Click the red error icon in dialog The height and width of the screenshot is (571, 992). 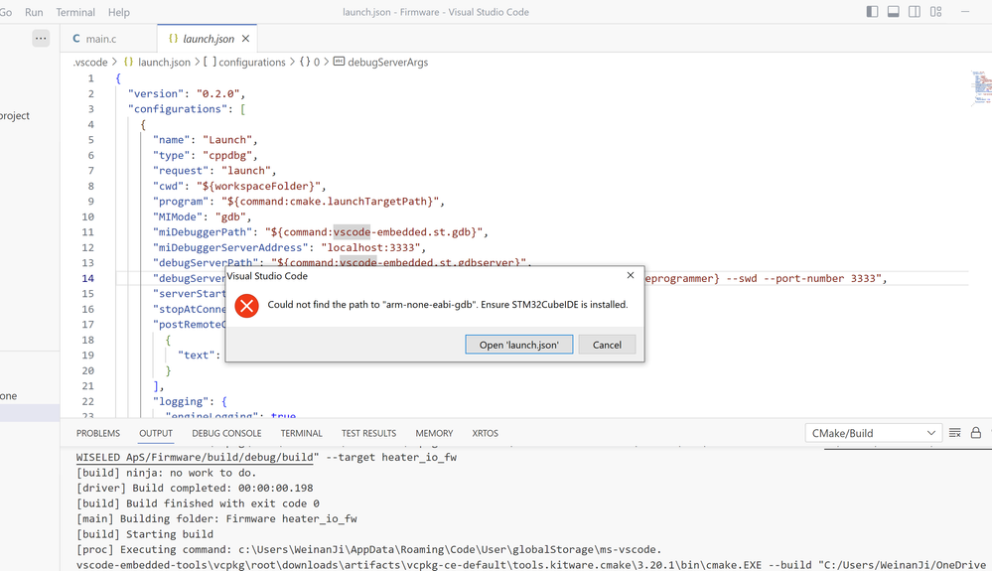pos(247,305)
